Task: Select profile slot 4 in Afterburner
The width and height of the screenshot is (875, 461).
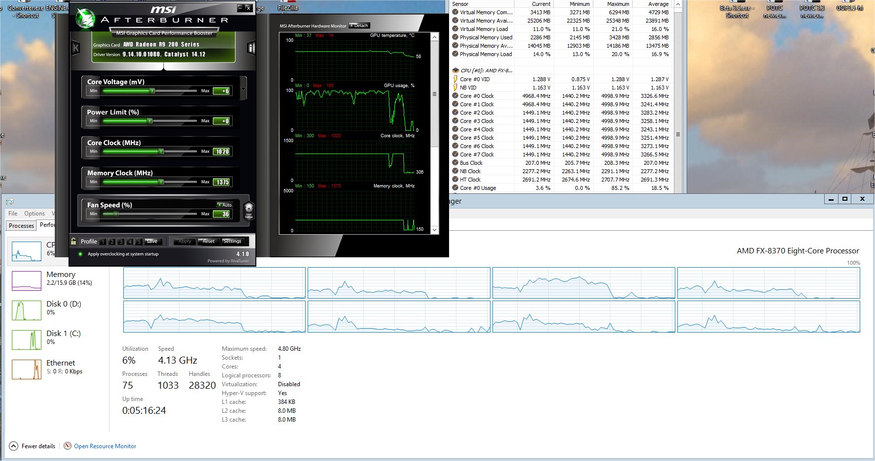Action: click(x=130, y=242)
